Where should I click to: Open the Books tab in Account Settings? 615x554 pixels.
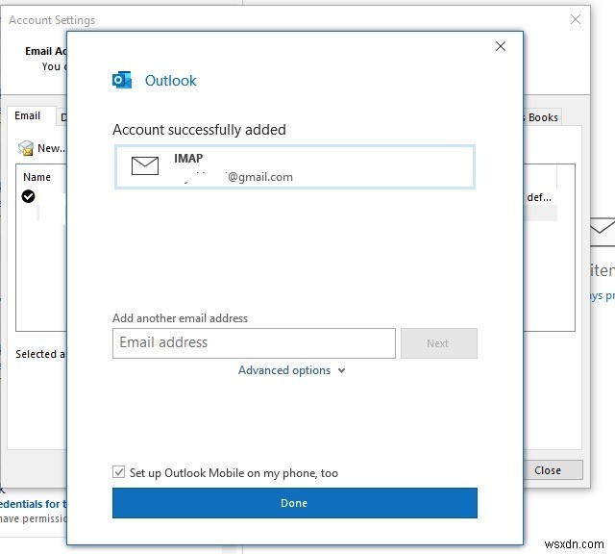[542, 117]
